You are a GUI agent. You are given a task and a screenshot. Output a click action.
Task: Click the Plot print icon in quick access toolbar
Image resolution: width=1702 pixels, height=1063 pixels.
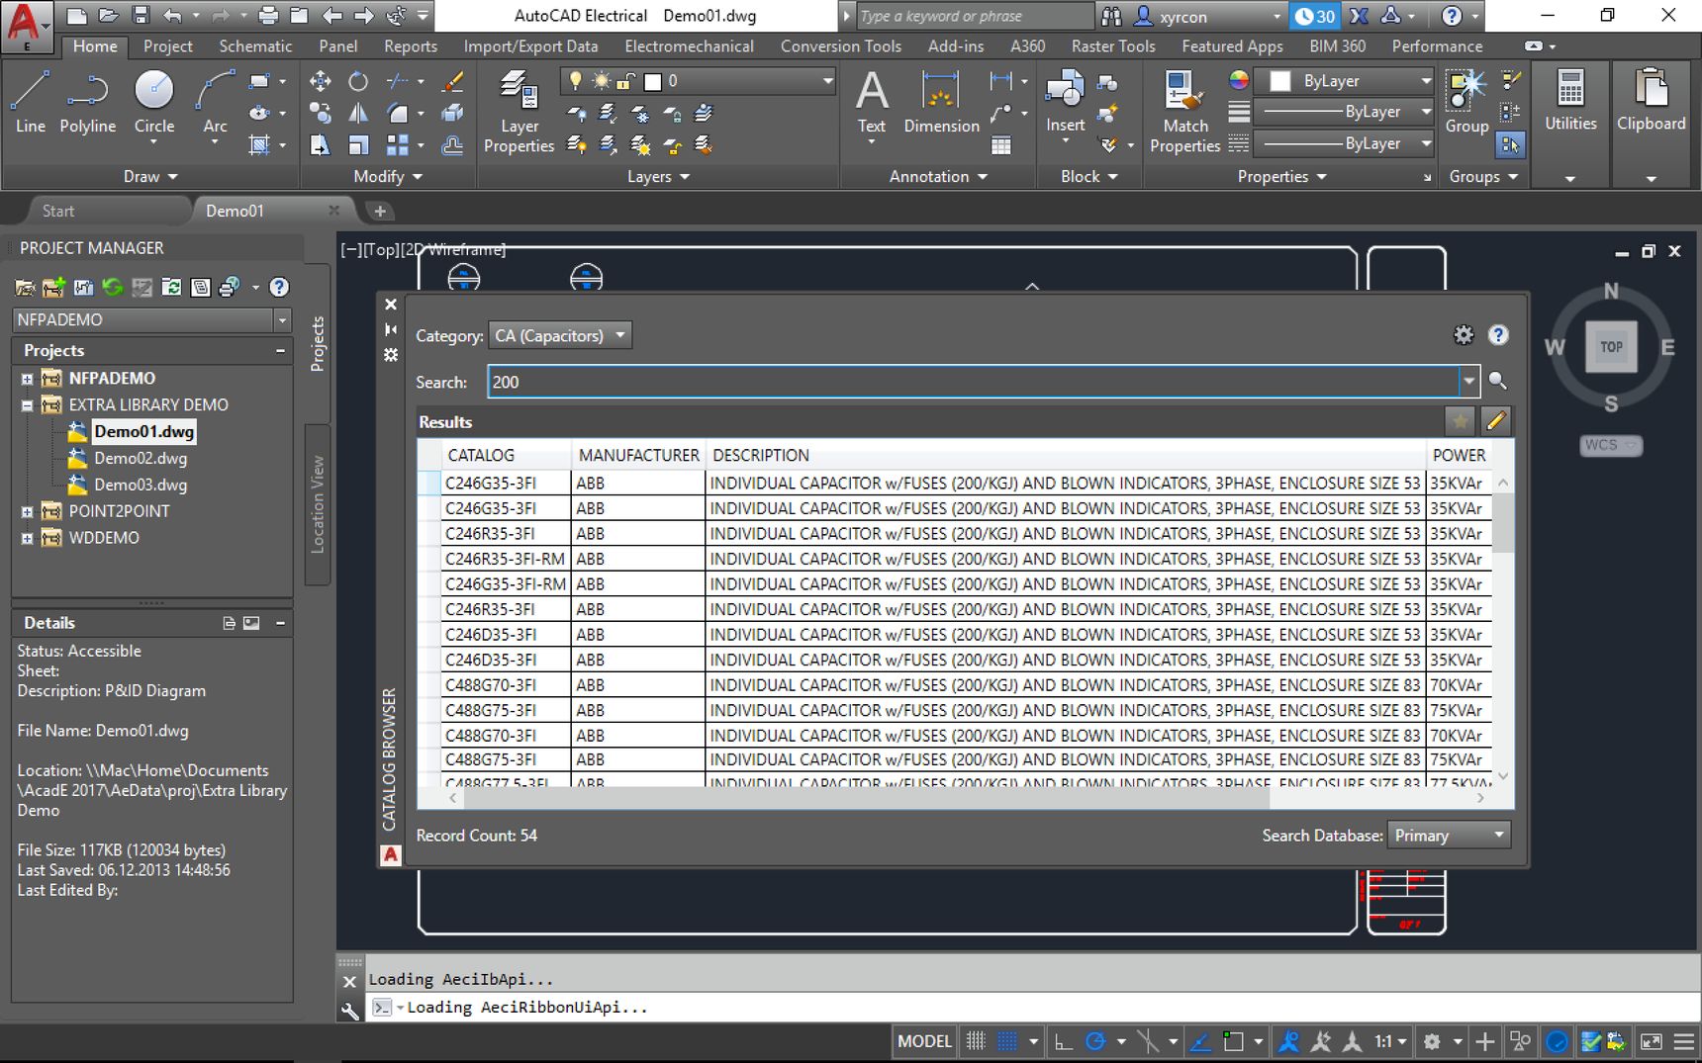point(267,16)
